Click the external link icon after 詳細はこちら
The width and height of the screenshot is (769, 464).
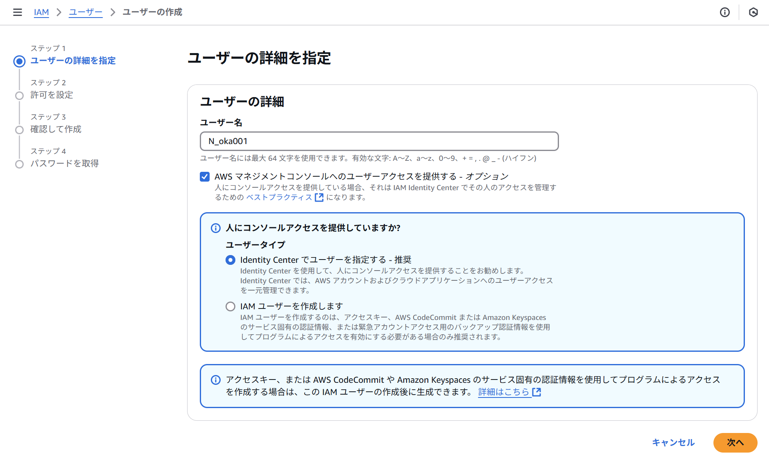coord(537,392)
